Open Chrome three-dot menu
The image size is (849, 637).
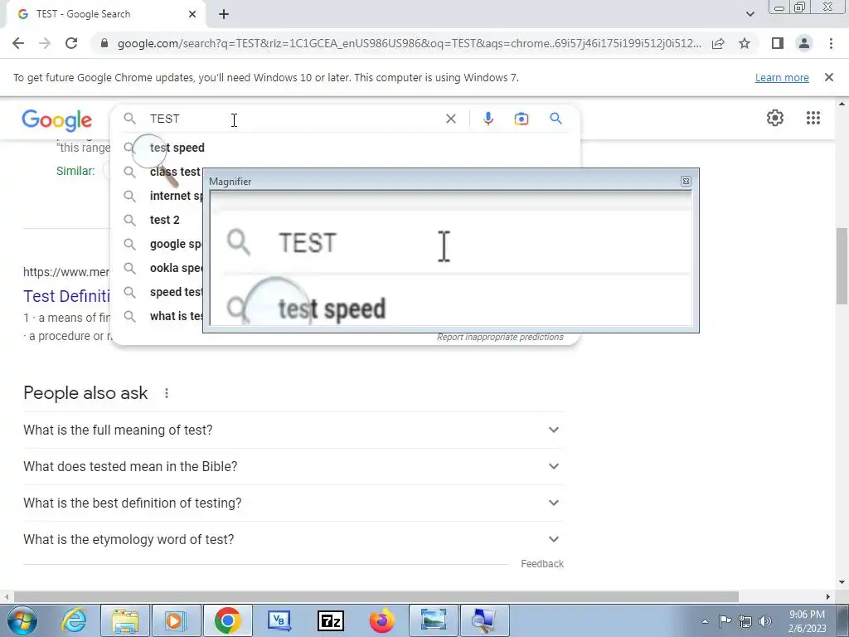click(831, 43)
